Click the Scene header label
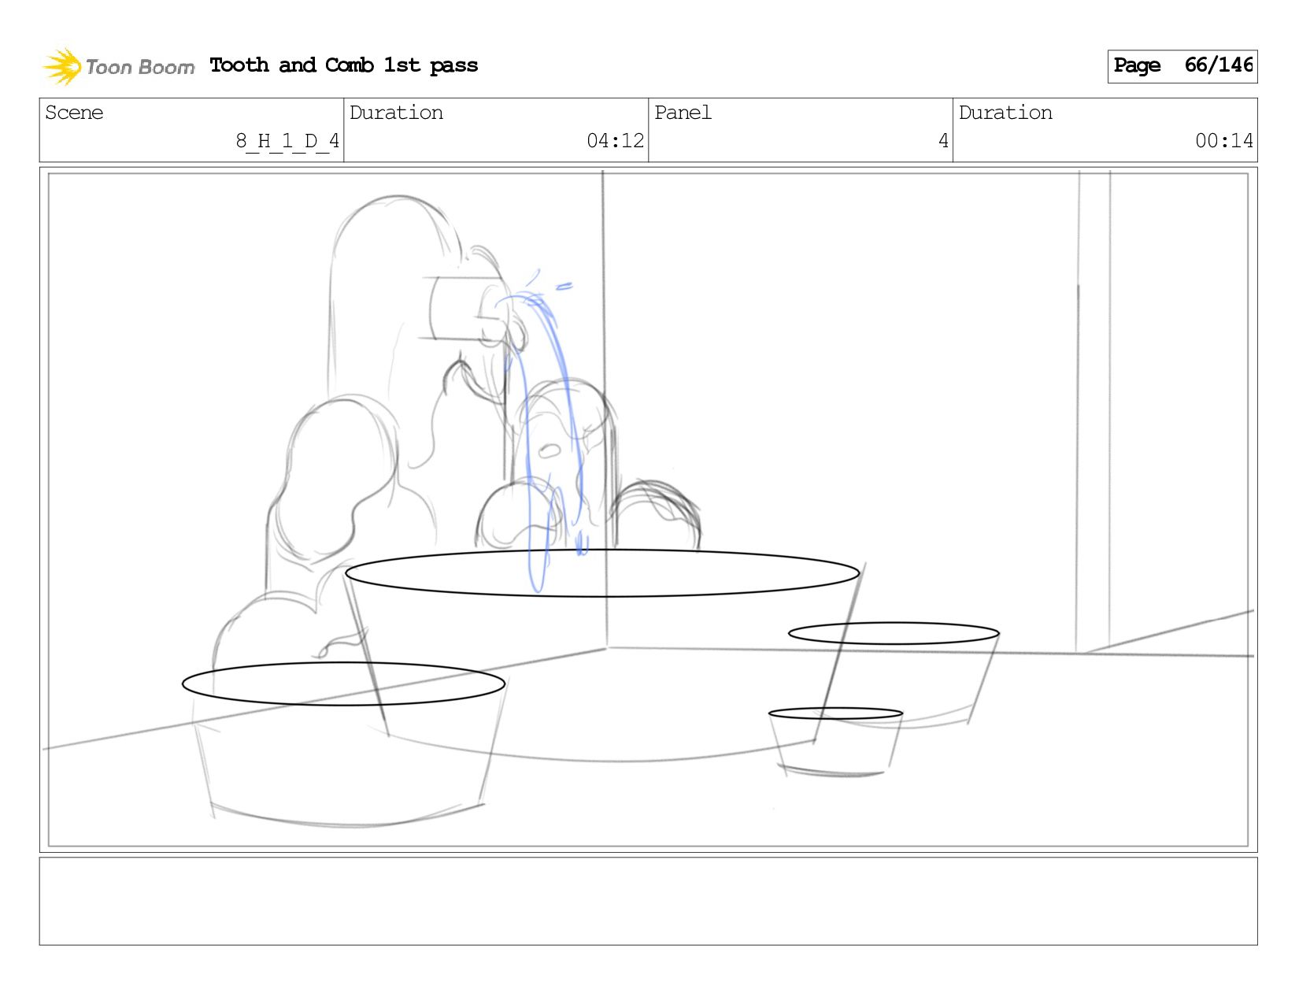1299x1004 pixels. click(x=74, y=113)
